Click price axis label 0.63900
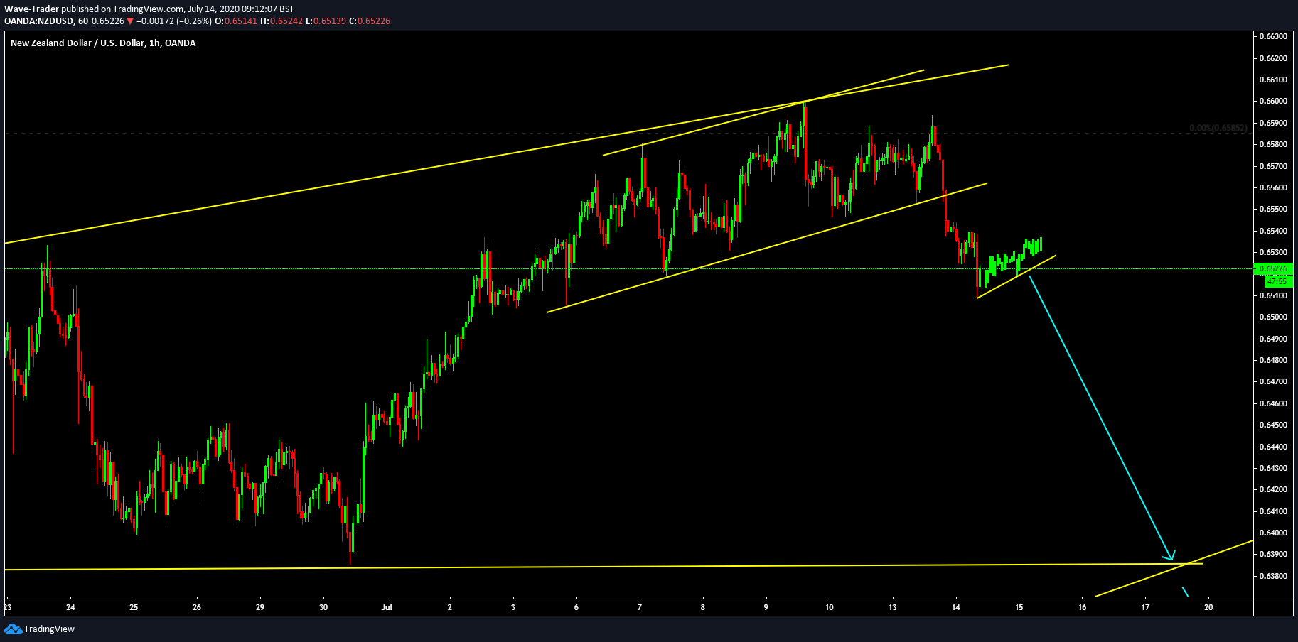This screenshot has height=642, width=1298. point(1272,554)
